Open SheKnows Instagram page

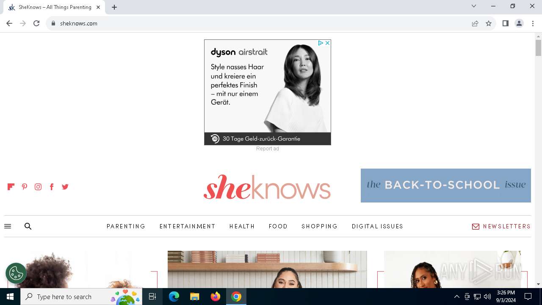tap(38, 187)
